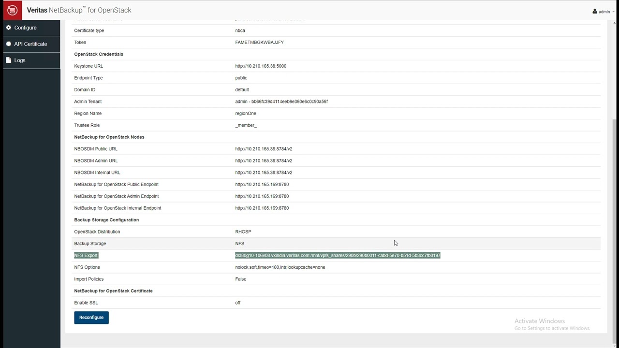Select the NBOSDM Public URL value
The image size is (619, 348).
pos(264,149)
